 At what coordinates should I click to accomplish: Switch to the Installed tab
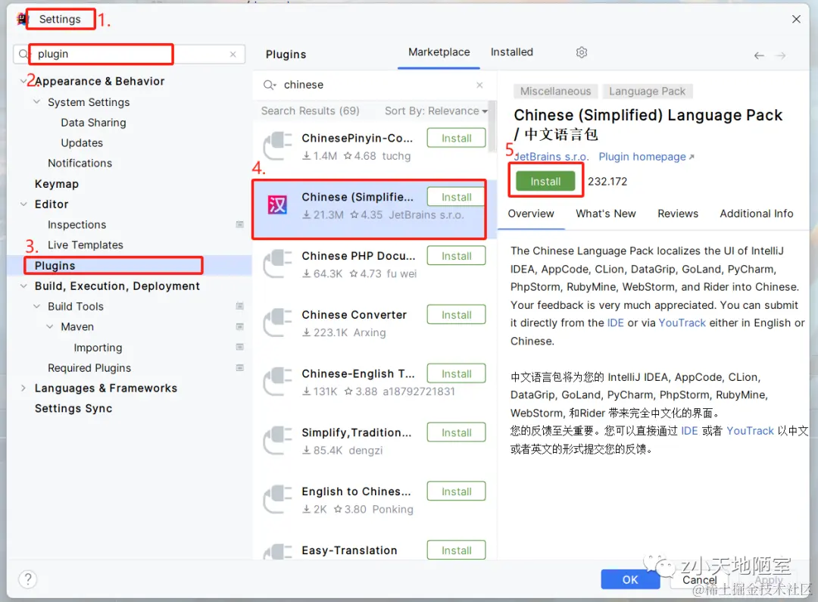(x=511, y=52)
